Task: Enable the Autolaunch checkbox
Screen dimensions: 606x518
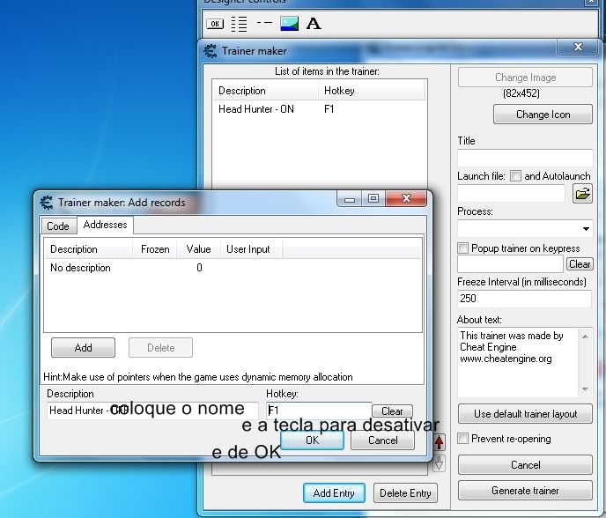Action: (515, 176)
